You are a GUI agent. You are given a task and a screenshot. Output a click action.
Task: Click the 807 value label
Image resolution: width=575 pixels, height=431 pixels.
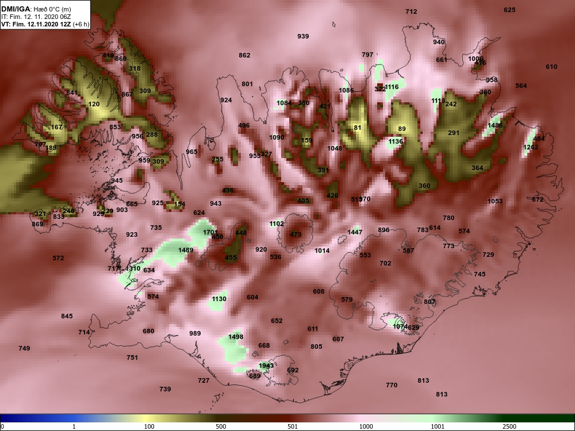(430, 302)
